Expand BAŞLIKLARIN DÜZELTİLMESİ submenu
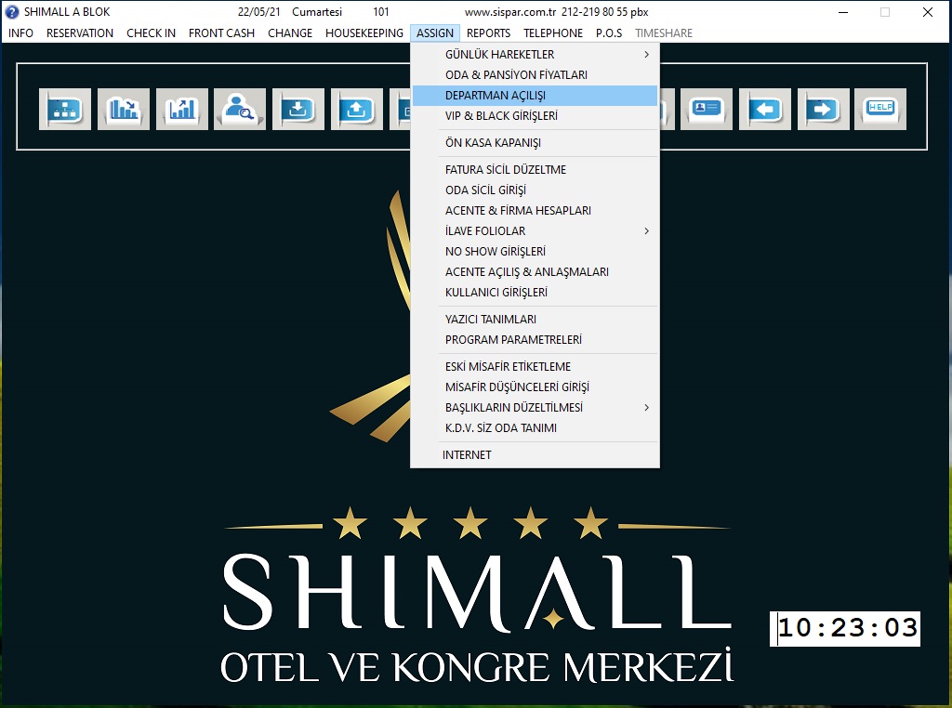The width and height of the screenshot is (952, 708). 535,408
